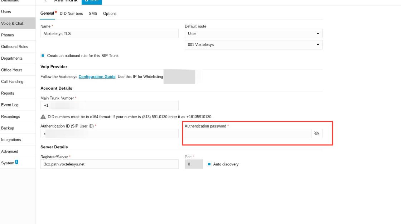Open Phones section in sidebar
This screenshot has height=224, width=401.
(x=18, y=35)
